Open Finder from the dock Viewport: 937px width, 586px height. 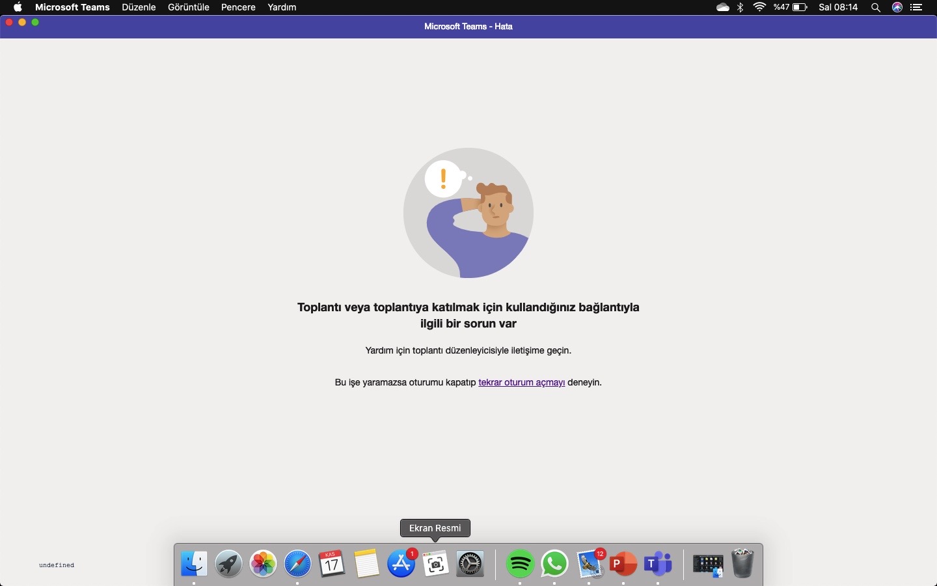(x=195, y=564)
